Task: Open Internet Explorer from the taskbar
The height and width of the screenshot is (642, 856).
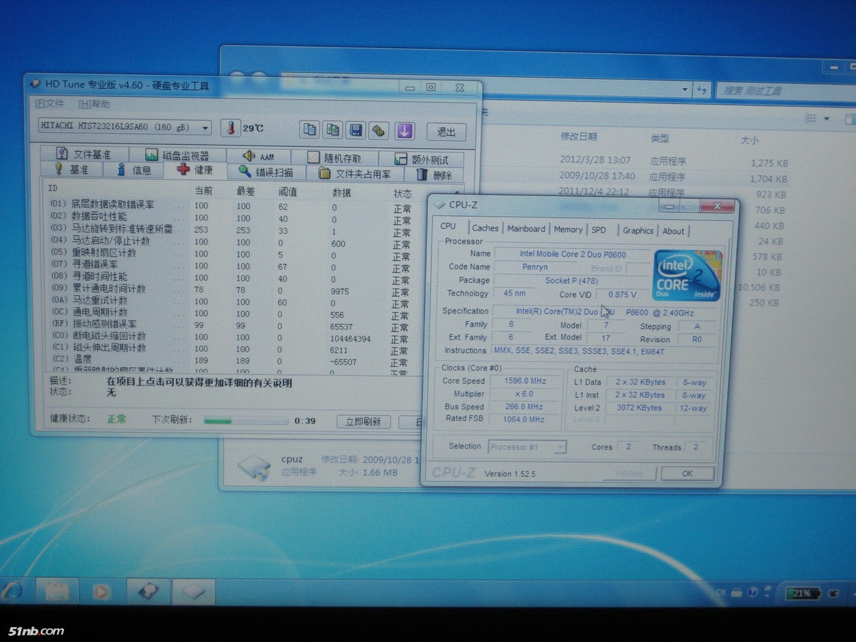Action: coord(13,591)
